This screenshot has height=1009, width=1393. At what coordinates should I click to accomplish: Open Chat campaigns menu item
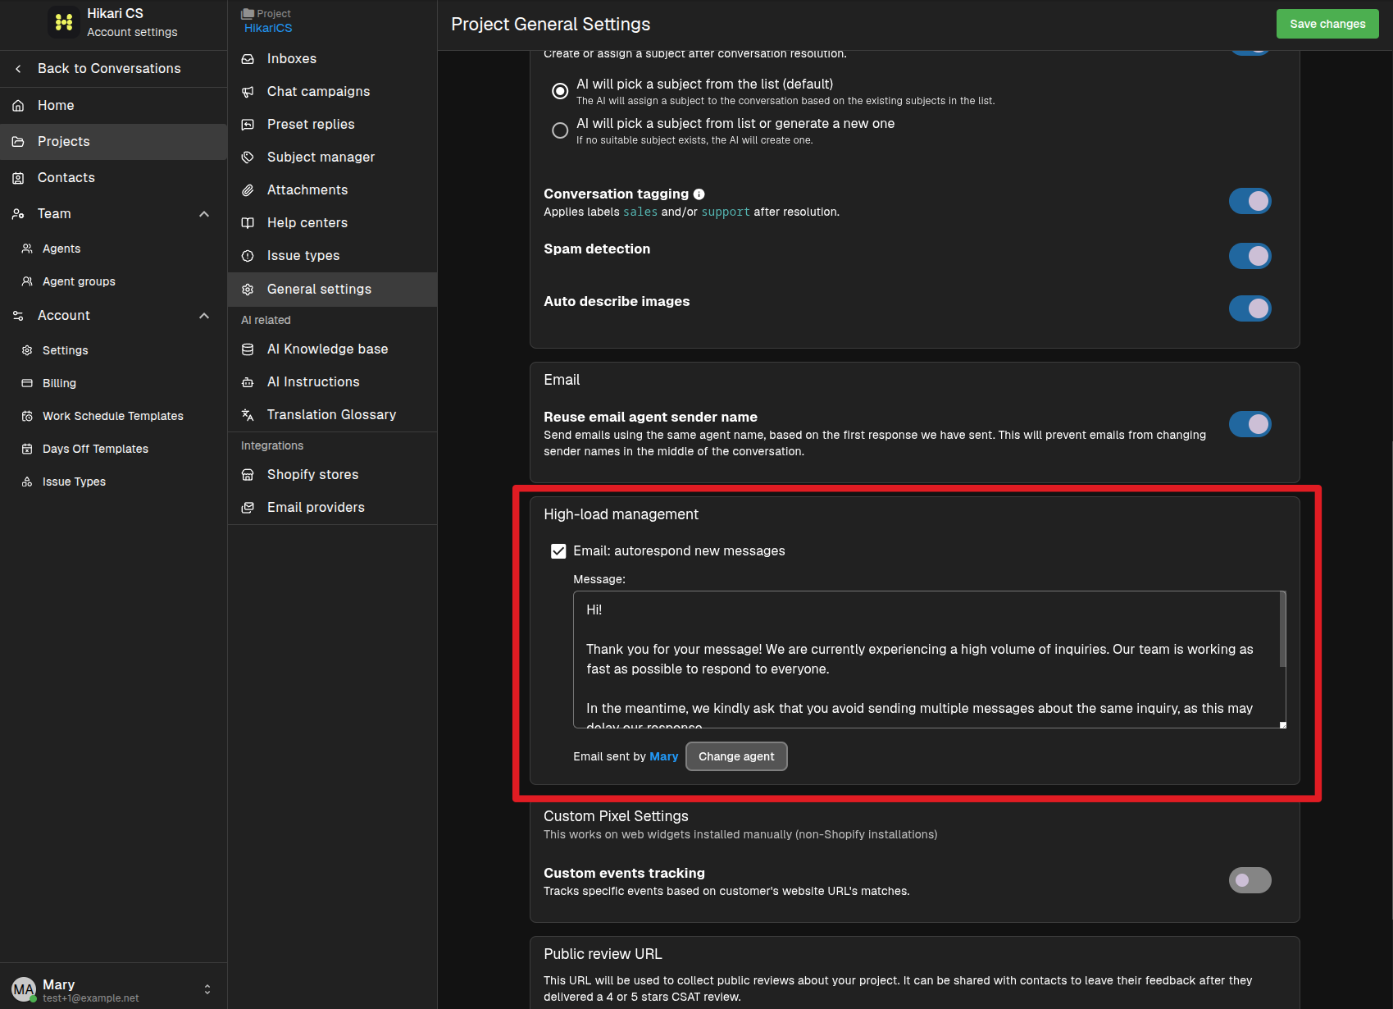(332, 92)
